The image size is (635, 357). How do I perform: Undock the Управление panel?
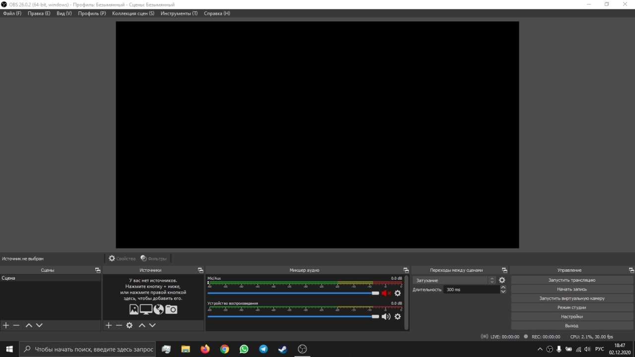tap(632, 270)
